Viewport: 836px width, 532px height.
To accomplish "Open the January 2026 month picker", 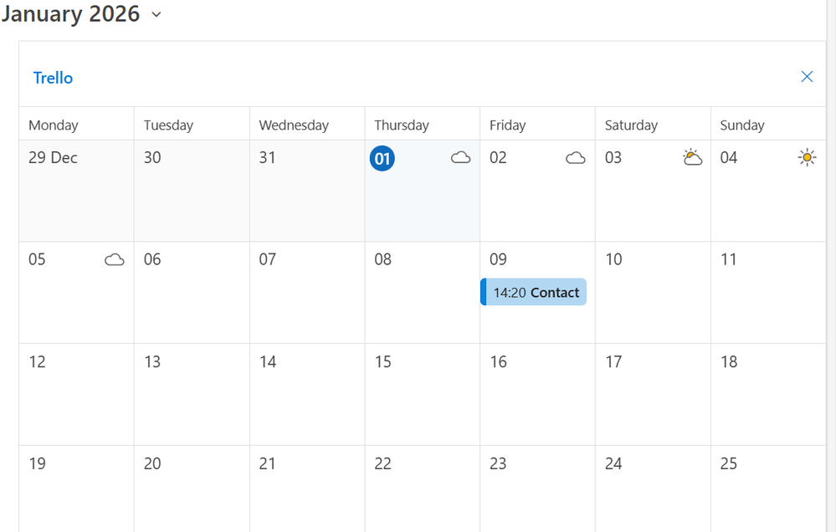I will click(x=72, y=14).
